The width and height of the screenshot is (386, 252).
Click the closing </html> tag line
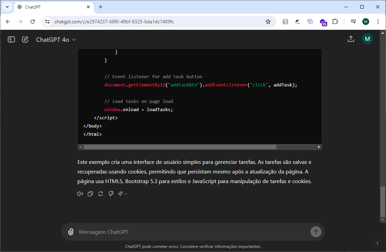(x=92, y=134)
